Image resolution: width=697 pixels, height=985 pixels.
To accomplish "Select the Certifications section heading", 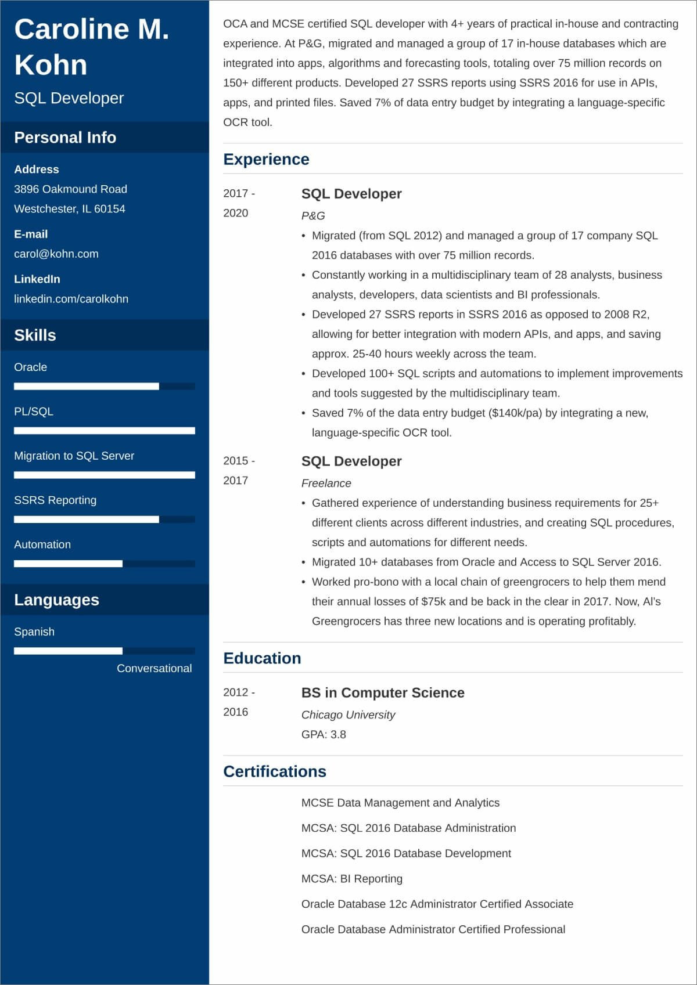I will pyautogui.click(x=275, y=771).
